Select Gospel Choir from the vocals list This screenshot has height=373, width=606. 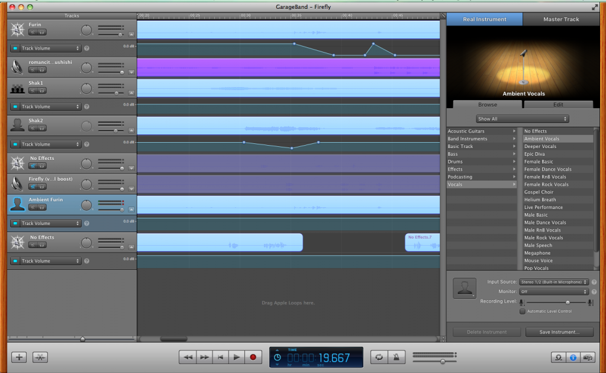[x=539, y=192]
